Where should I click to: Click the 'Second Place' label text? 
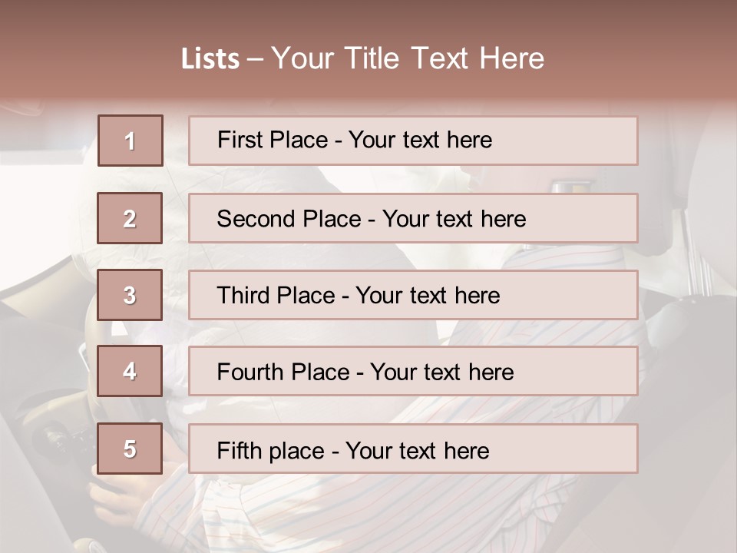[x=289, y=219]
